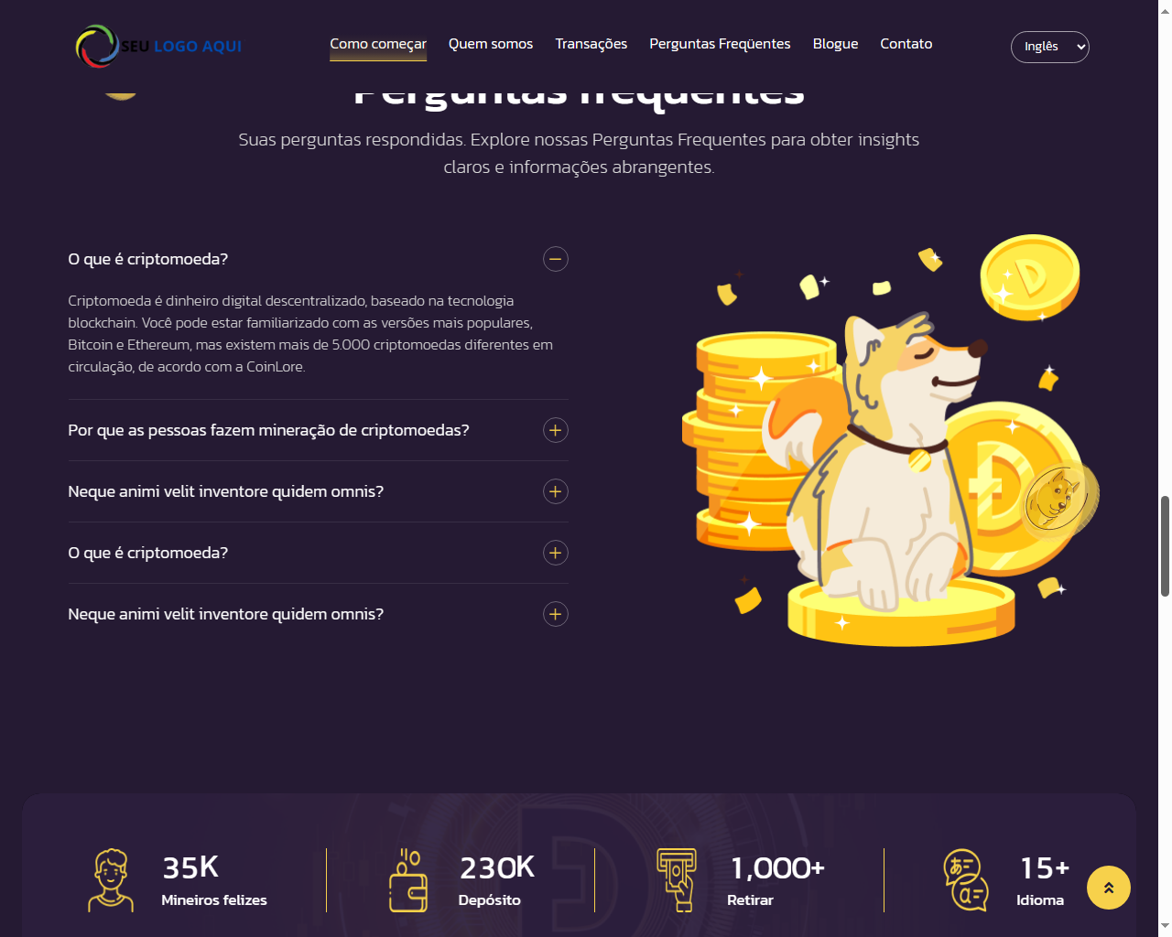Click the page vertical scrollbar thumb
Screen dimensions: 1172x937
1165,546
